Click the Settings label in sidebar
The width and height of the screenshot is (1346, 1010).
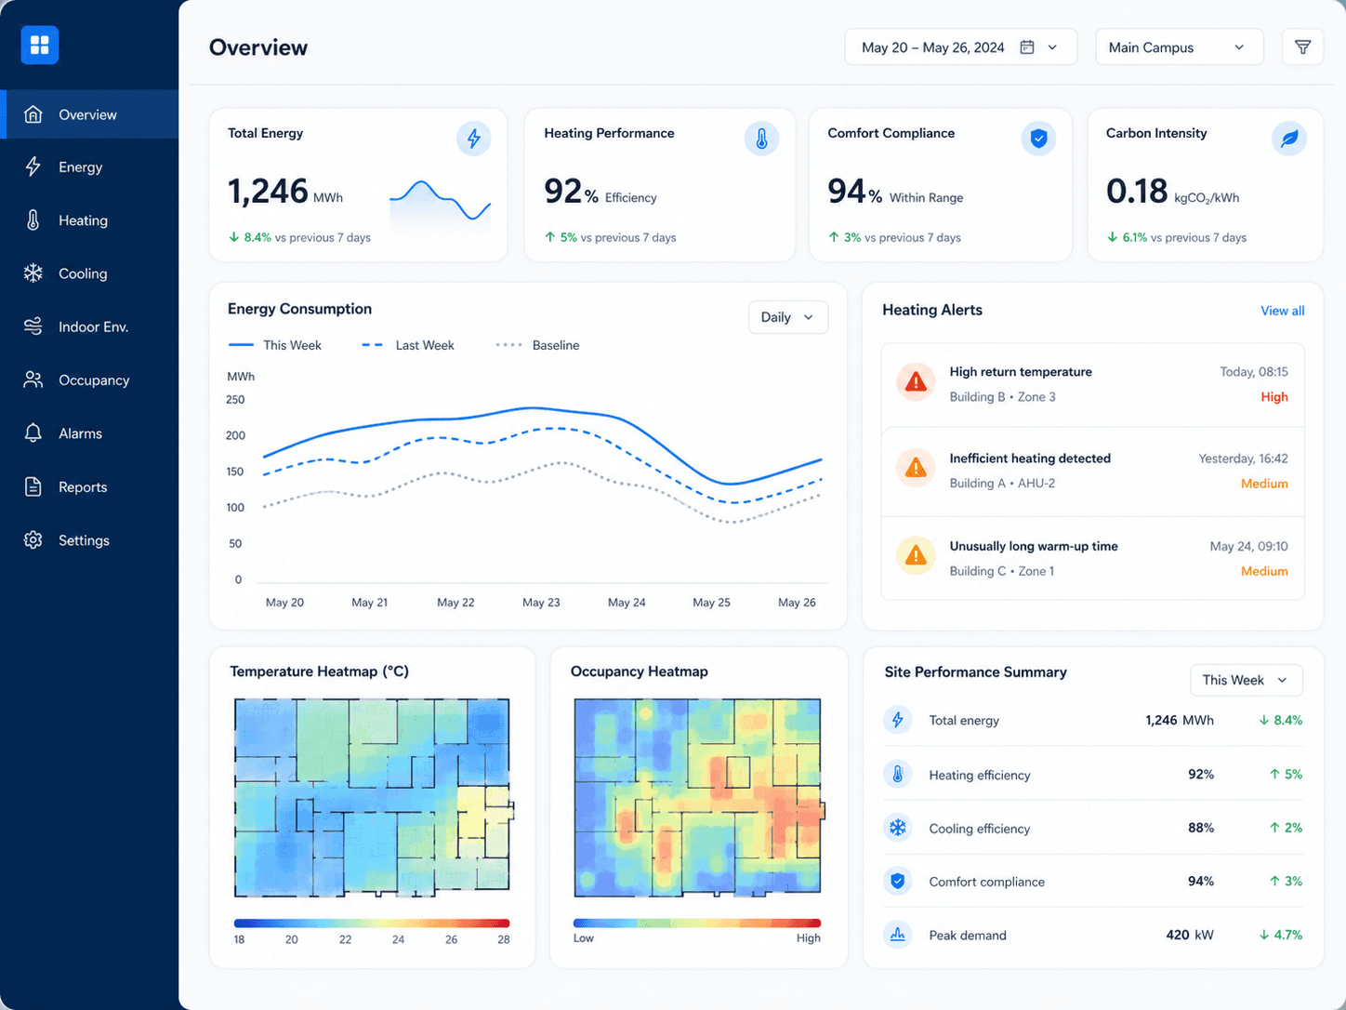point(84,540)
